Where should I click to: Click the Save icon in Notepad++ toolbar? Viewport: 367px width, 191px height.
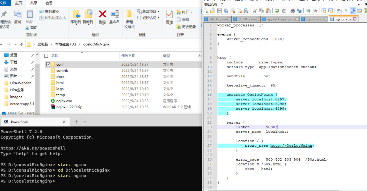(x=219, y=11)
